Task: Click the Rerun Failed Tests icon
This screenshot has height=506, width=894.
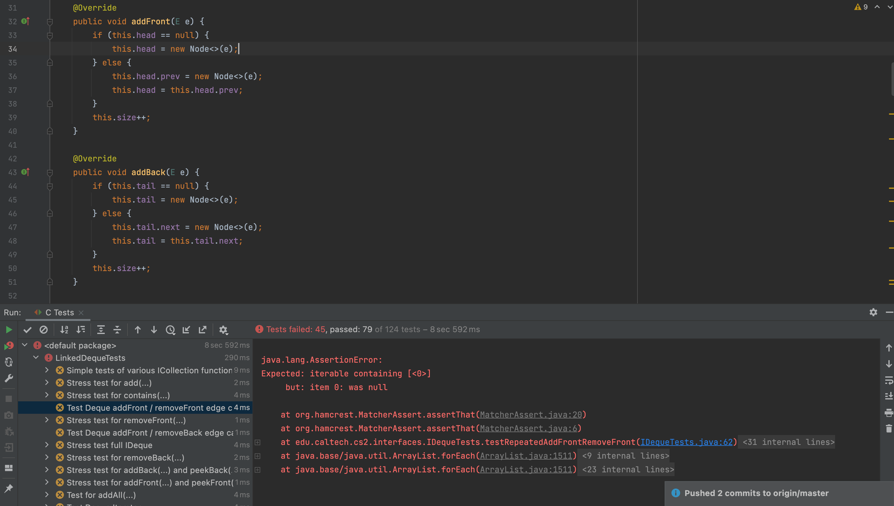Action: (9, 346)
